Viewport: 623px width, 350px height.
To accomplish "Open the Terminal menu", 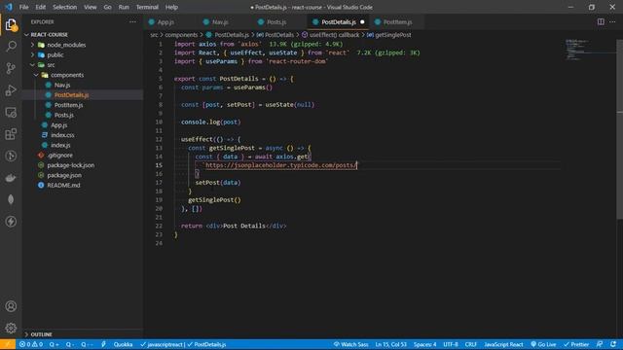I will click(147, 7).
